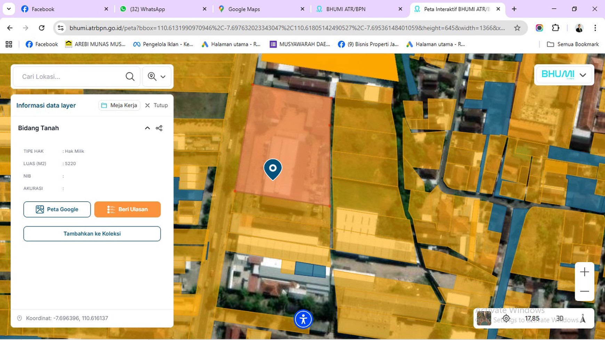Zoom out using the minus control
605x340 pixels.
coord(584,291)
